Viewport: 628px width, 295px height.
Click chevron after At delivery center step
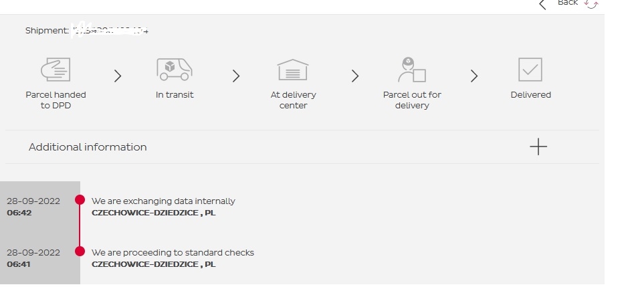click(x=355, y=76)
